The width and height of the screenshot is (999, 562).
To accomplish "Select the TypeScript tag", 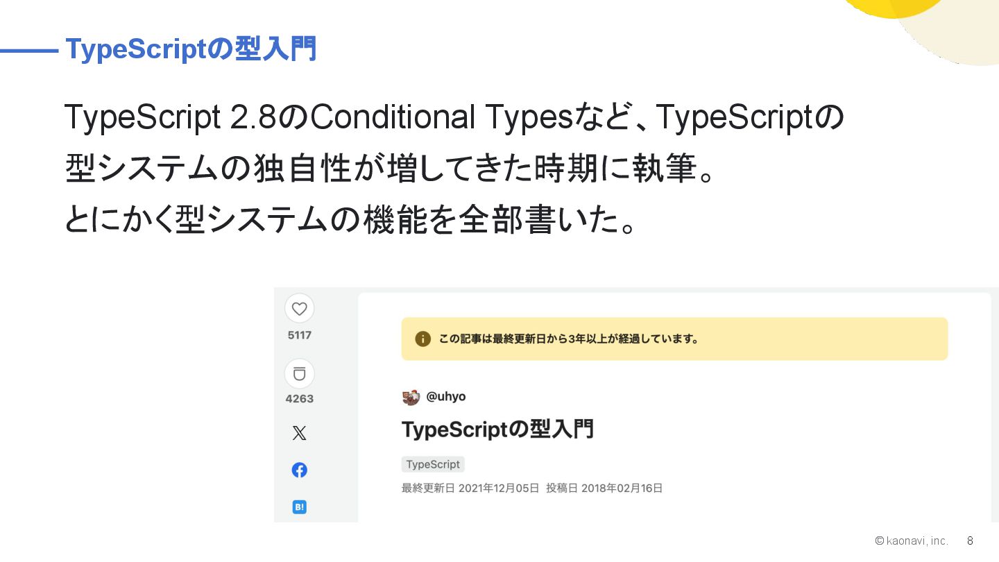I will coord(433,464).
